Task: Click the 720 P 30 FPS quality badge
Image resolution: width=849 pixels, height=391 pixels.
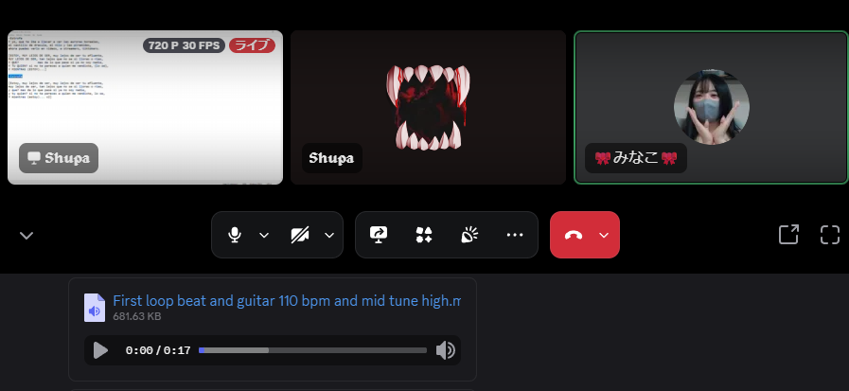Action: [185, 45]
